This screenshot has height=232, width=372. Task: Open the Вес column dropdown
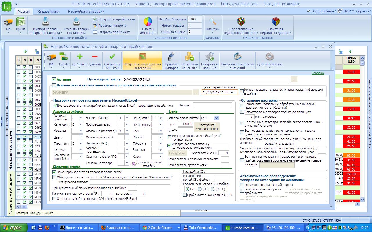pyautogui.click(x=160, y=131)
